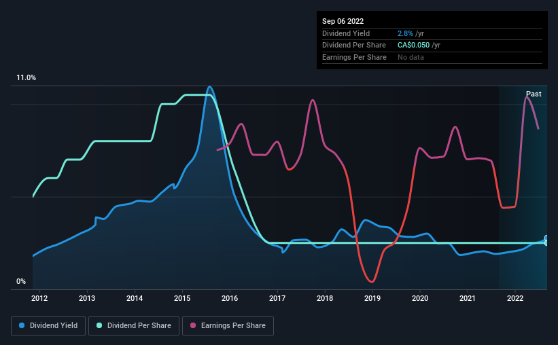Click the Sep 06 2022 tooltip date
This screenshot has height=345, width=558.
pos(343,21)
